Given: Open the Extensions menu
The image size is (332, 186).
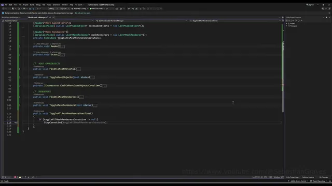Looking at the screenshot, I should click(x=57, y=5).
